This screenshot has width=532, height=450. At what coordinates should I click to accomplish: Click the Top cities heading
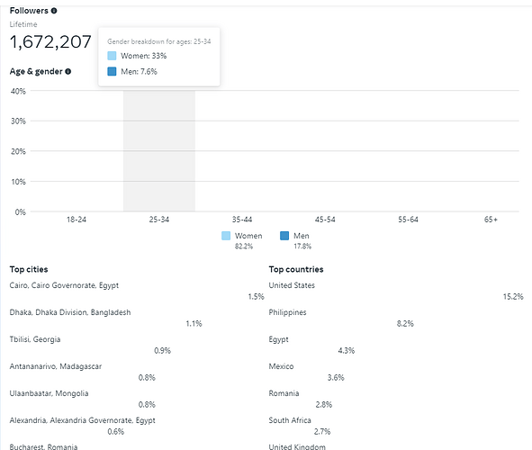(x=29, y=269)
